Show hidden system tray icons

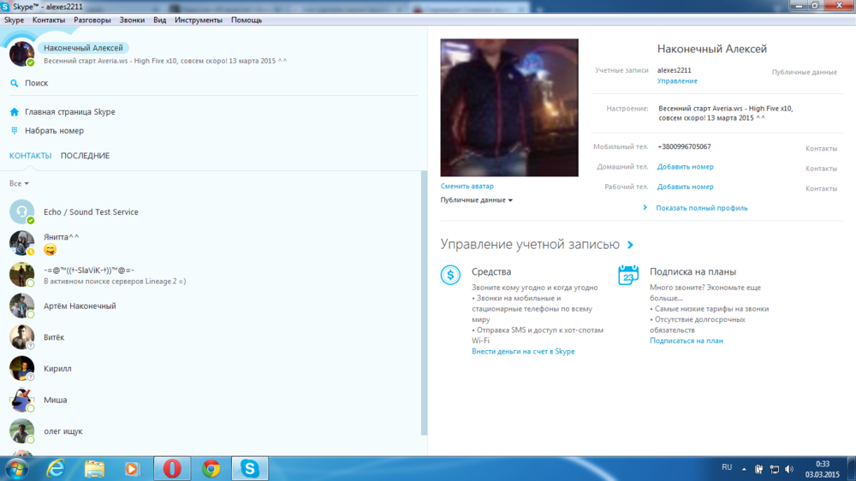744,469
